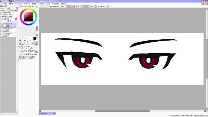Click scratchpad area scroll-up arrow

pyautogui.click(x=37, y=27)
